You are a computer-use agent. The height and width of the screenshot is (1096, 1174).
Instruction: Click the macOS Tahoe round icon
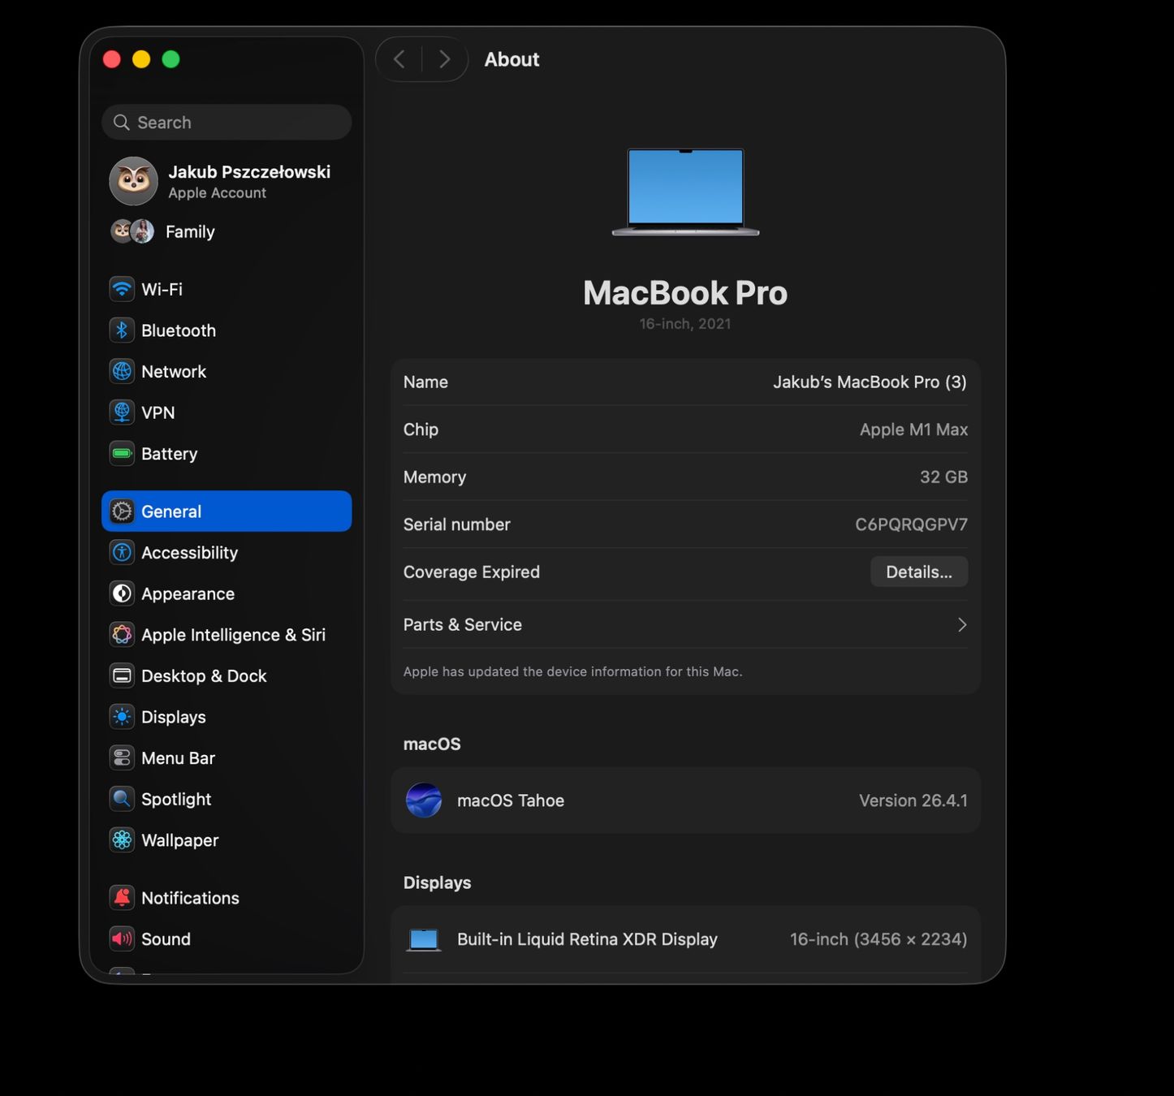pos(424,800)
